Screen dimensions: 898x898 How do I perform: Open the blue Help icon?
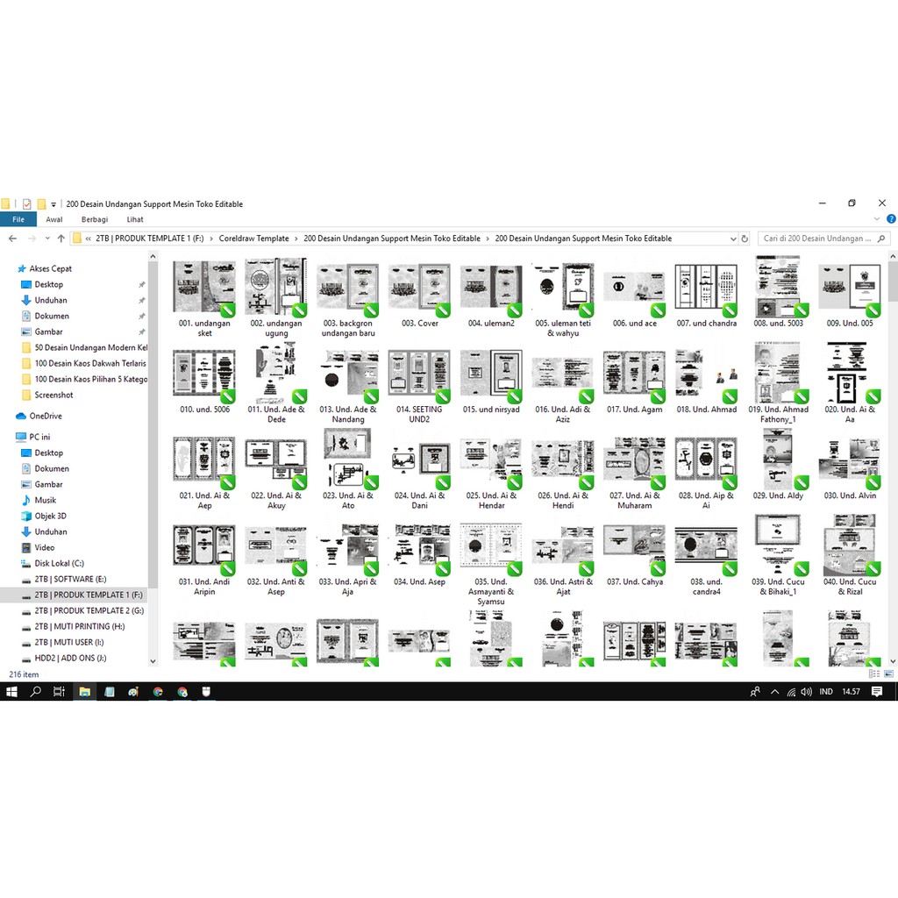[891, 220]
